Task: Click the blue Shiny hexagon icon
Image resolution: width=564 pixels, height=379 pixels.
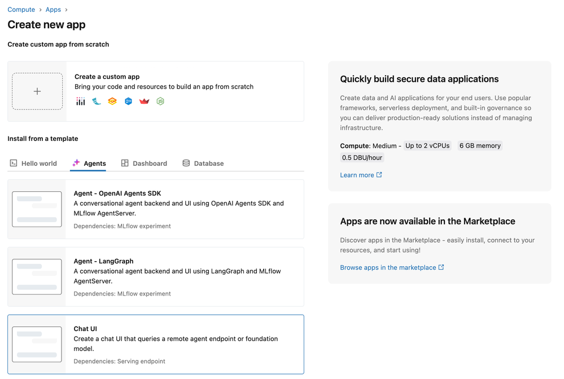Action: click(x=128, y=102)
